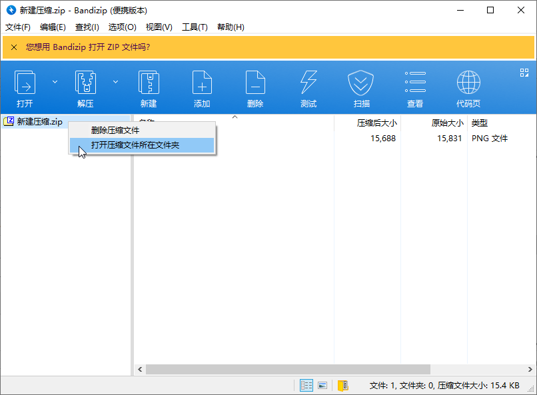The image size is (537, 395).
Task: Choose 打开压缩文件所在文件夹 in context menu
Action: 142,145
